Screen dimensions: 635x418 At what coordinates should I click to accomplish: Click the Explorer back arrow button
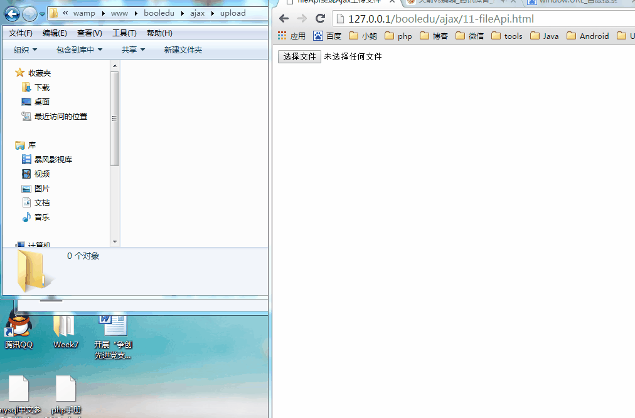point(12,14)
